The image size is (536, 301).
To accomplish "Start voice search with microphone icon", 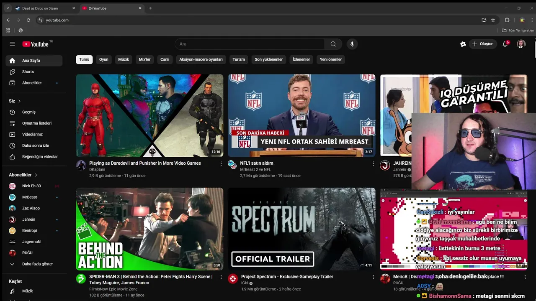I will coord(352,44).
